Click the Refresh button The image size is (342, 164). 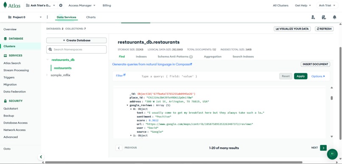tap(324, 29)
